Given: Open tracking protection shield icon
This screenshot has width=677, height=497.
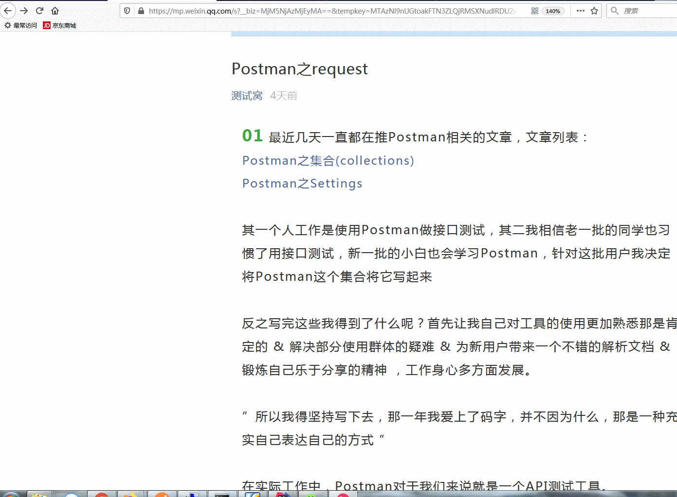Looking at the screenshot, I should click(x=127, y=11).
